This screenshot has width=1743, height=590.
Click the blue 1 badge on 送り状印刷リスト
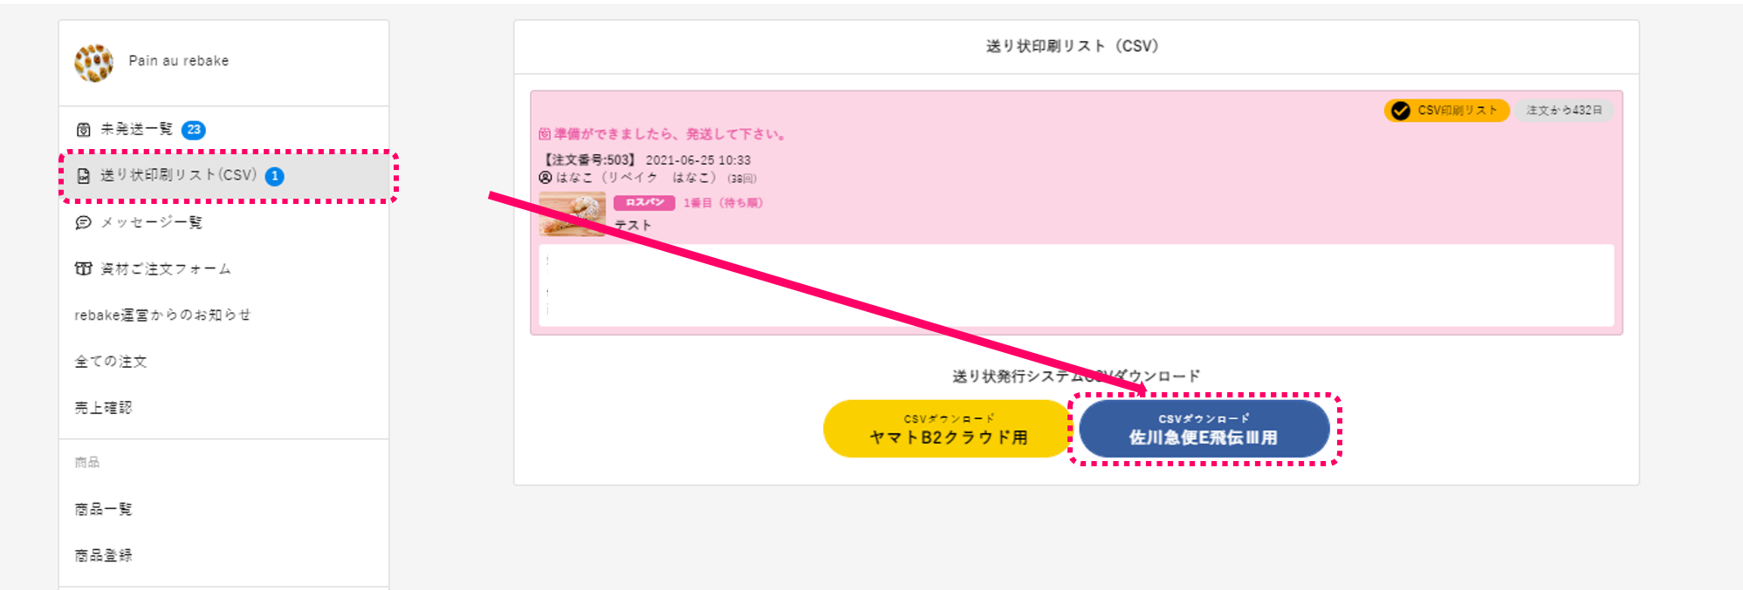275,176
